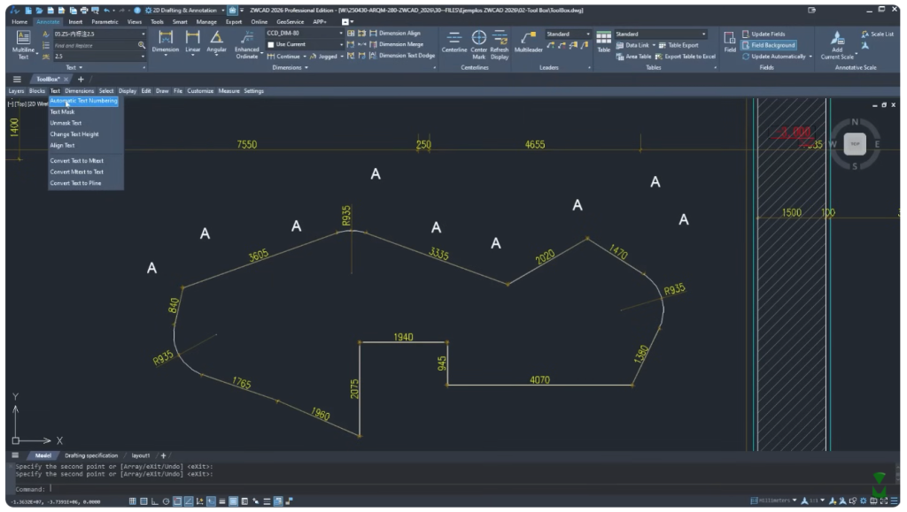
Task: Click Dimension Align button
Action: click(394, 34)
